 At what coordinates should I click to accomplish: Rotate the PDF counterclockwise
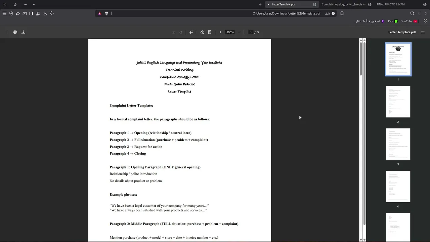coord(202,32)
